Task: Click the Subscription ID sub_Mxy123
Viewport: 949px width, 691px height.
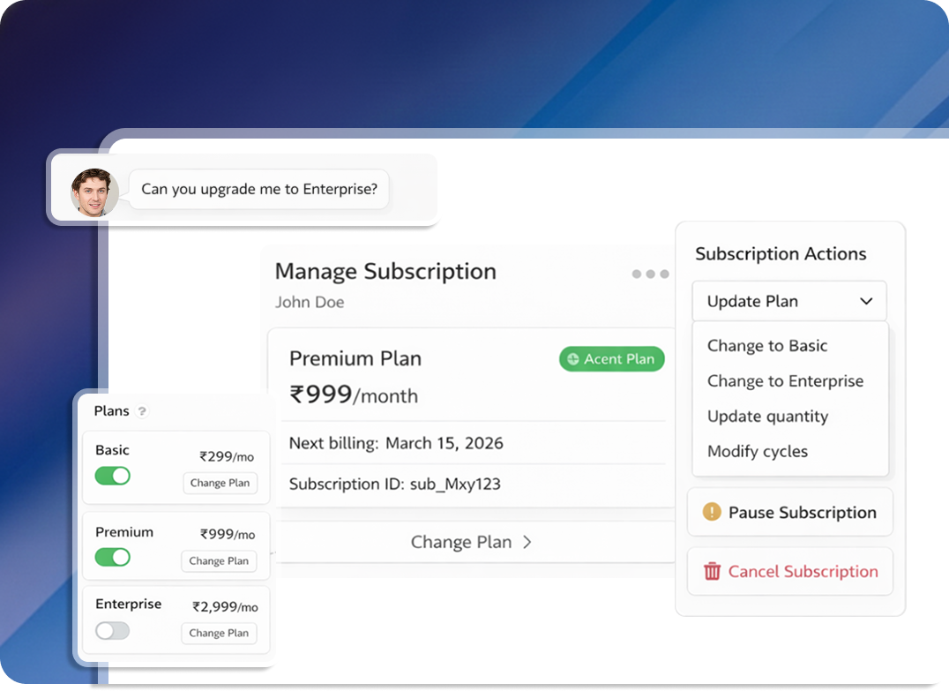Action: coord(395,484)
